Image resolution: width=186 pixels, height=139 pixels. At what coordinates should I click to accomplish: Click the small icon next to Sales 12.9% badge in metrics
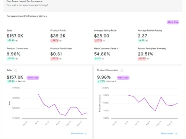click(x=17, y=40)
